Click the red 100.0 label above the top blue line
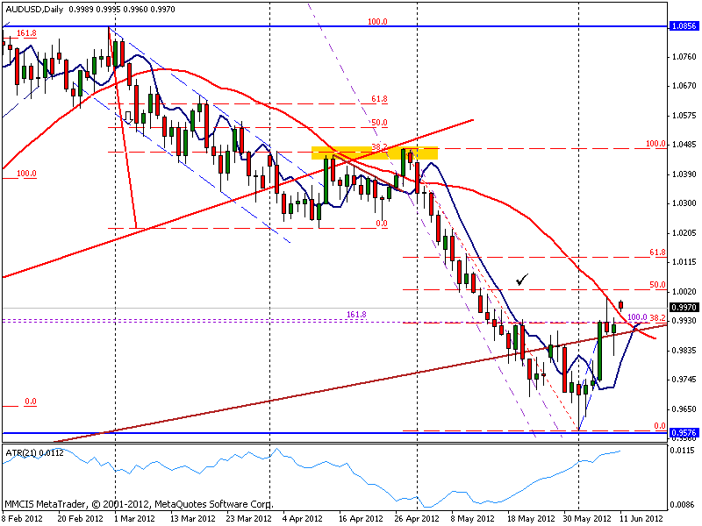702x526 pixels. click(x=377, y=21)
